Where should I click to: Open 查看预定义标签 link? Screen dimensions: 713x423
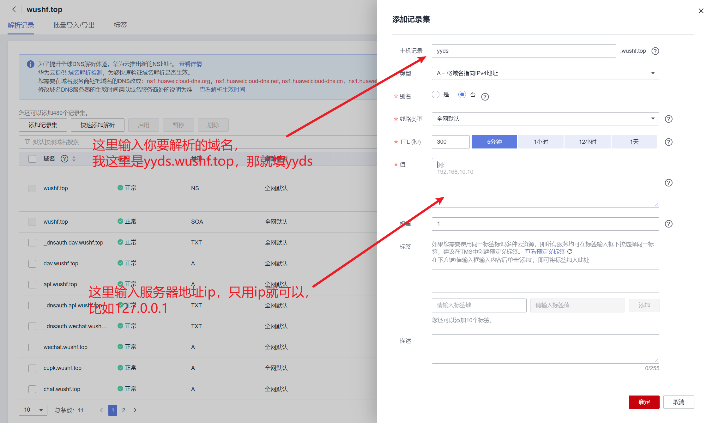tap(545, 251)
